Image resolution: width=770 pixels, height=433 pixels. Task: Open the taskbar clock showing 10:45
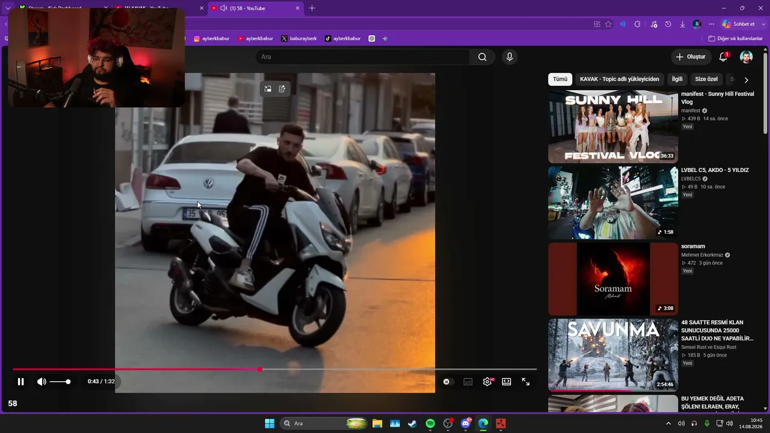(x=751, y=423)
